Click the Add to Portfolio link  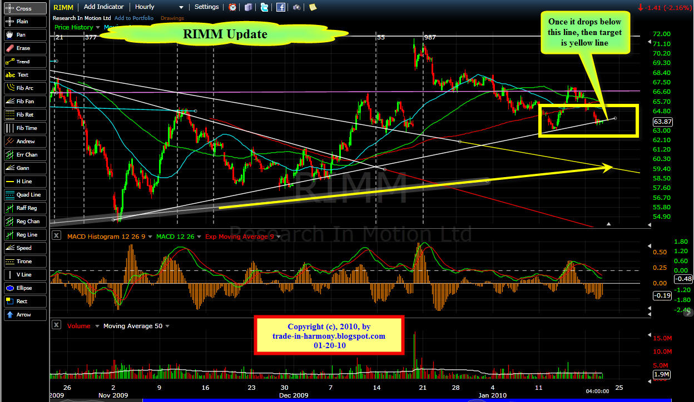tap(134, 18)
